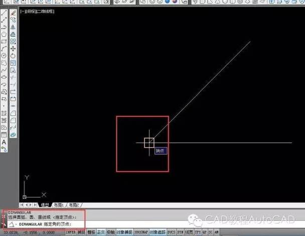The image size is (305, 236).
Task: Select the Line tool in Draw toolbar
Action: click(4, 13)
